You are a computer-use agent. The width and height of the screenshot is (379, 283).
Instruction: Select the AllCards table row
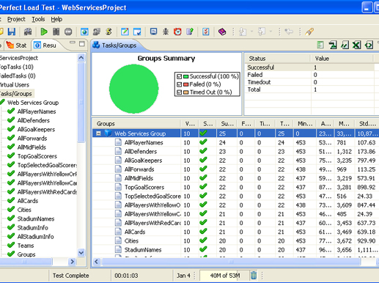click(236, 232)
